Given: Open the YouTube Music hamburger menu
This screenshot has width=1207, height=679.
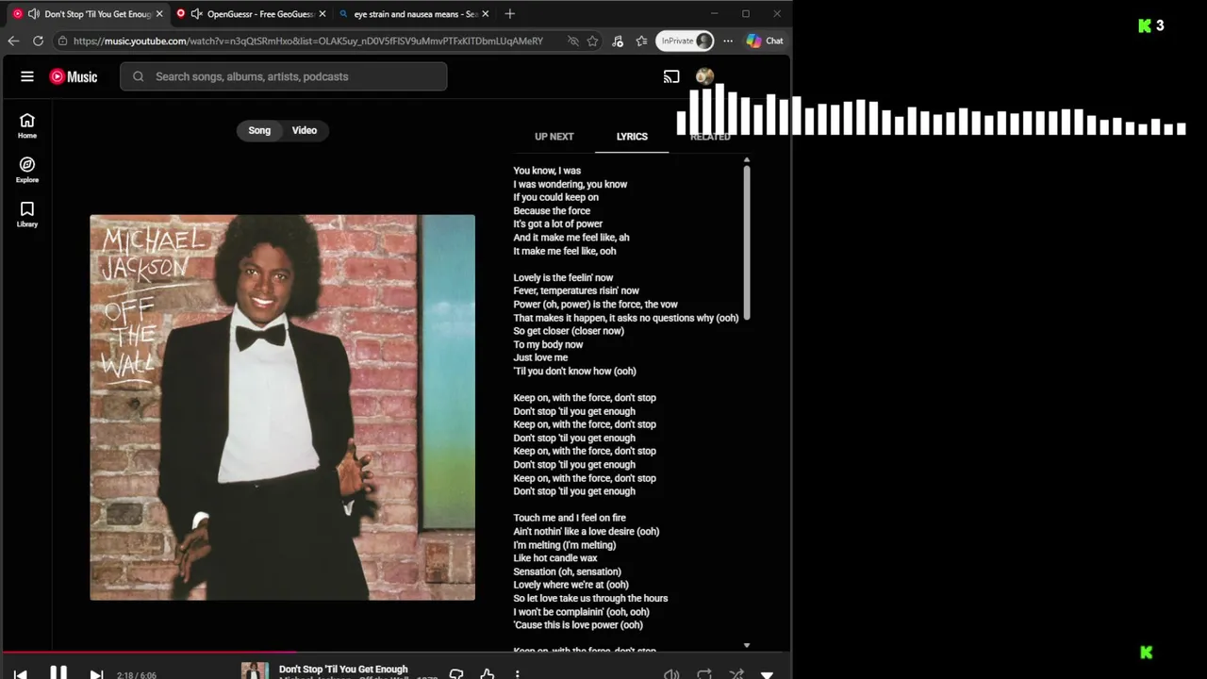Looking at the screenshot, I should [27, 76].
